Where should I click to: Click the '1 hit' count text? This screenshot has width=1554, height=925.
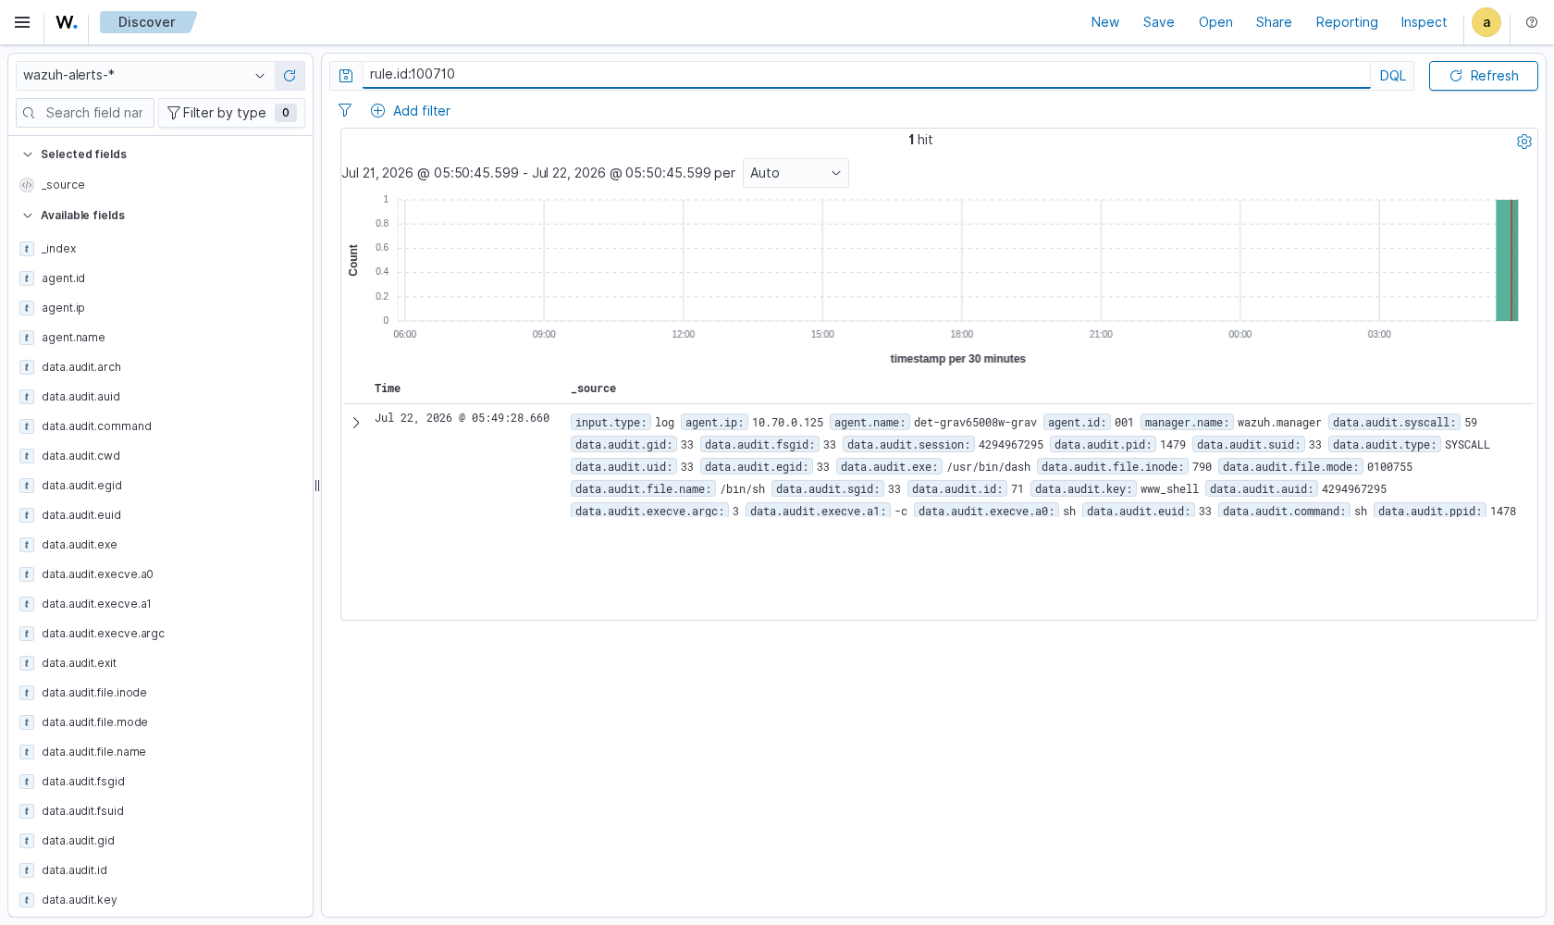pos(920,140)
